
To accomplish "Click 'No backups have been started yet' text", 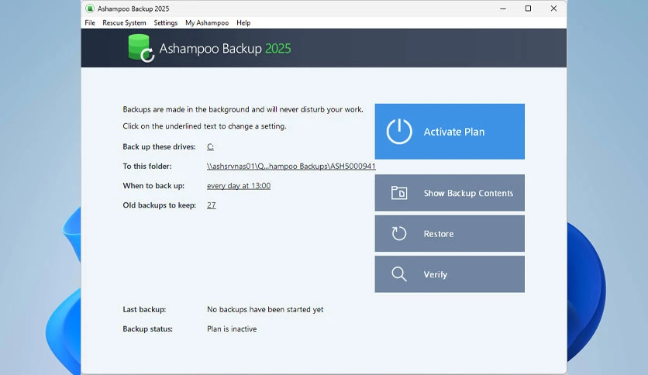I will click(x=265, y=309).
